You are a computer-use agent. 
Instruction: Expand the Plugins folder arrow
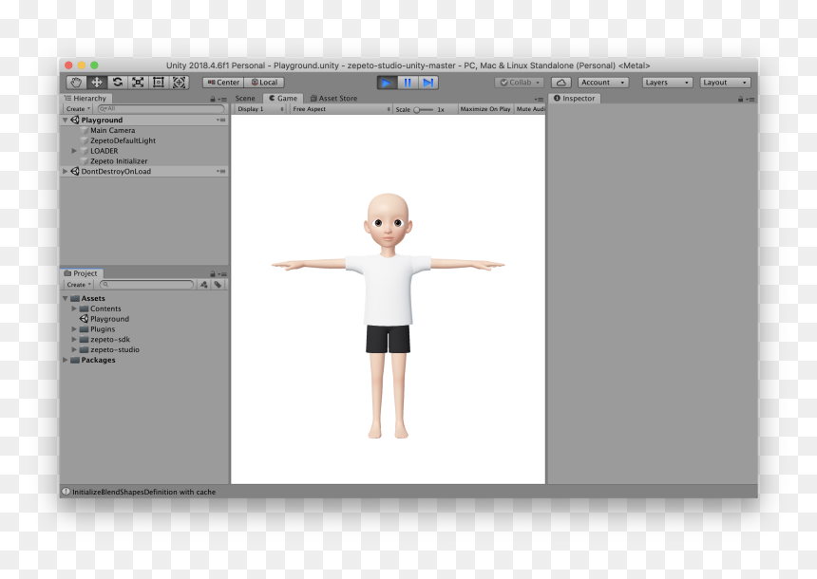[x=74, y=329]
